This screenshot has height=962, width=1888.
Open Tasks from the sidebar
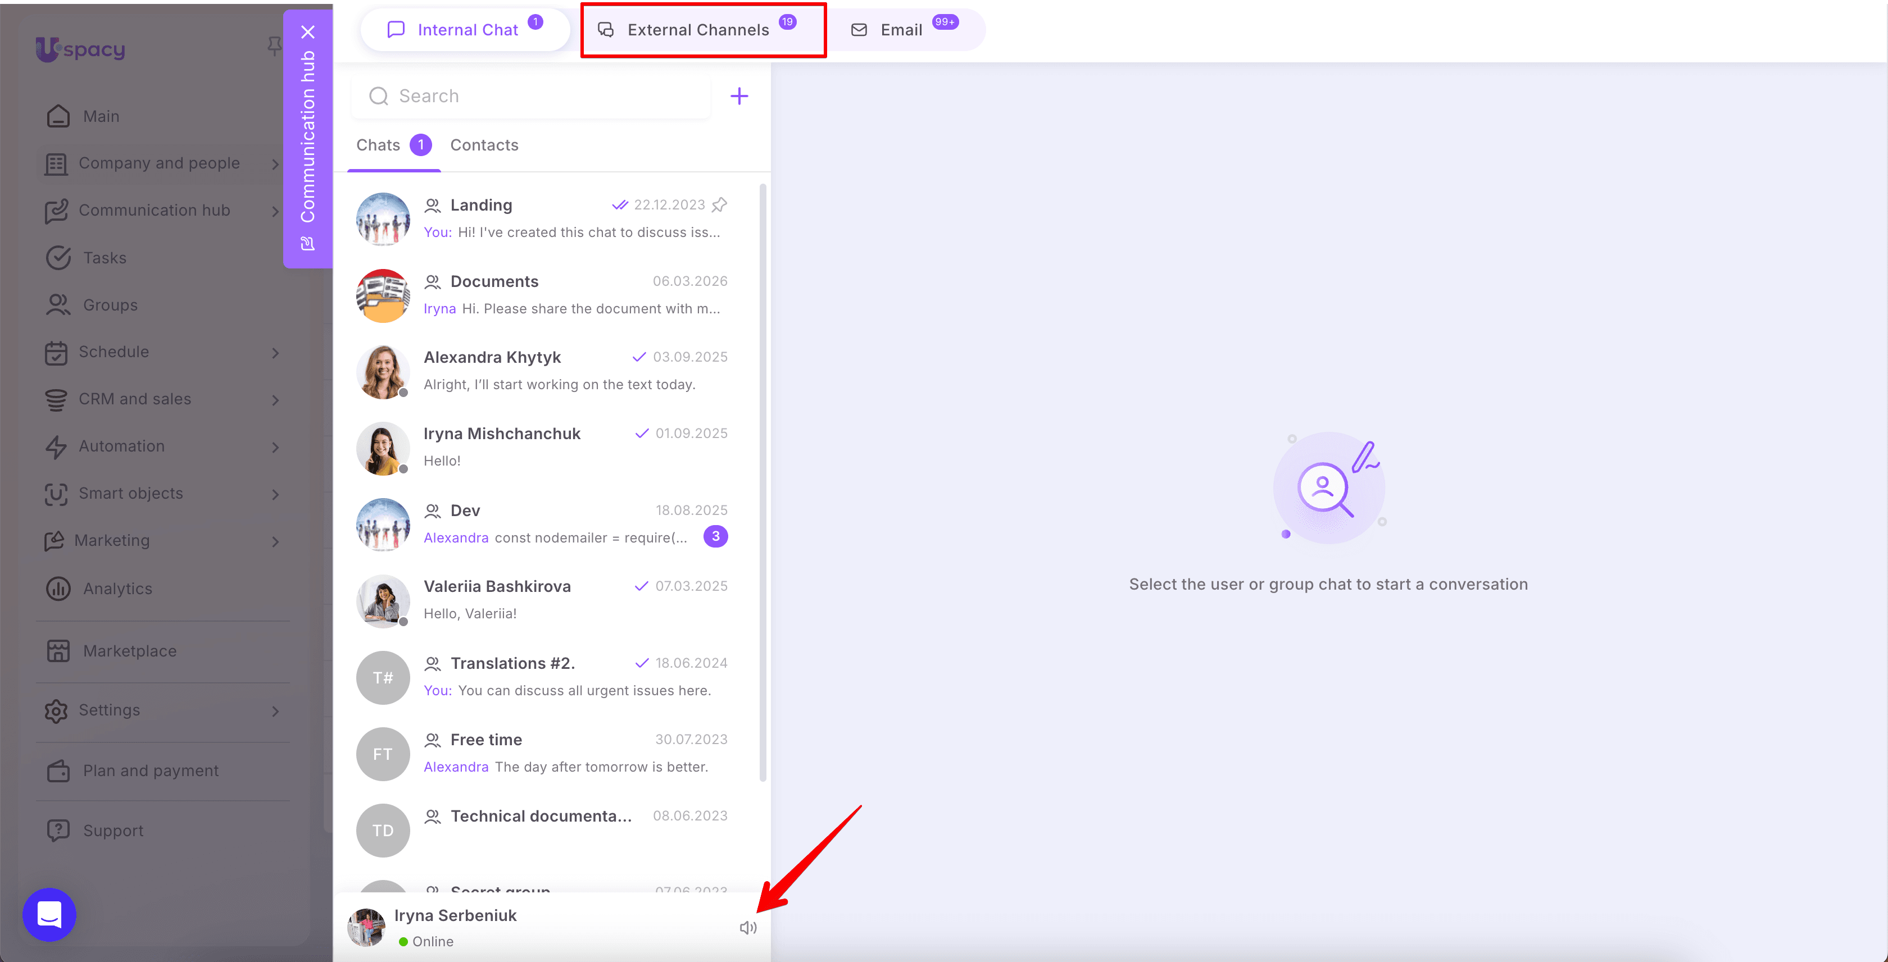coord(105,258)
